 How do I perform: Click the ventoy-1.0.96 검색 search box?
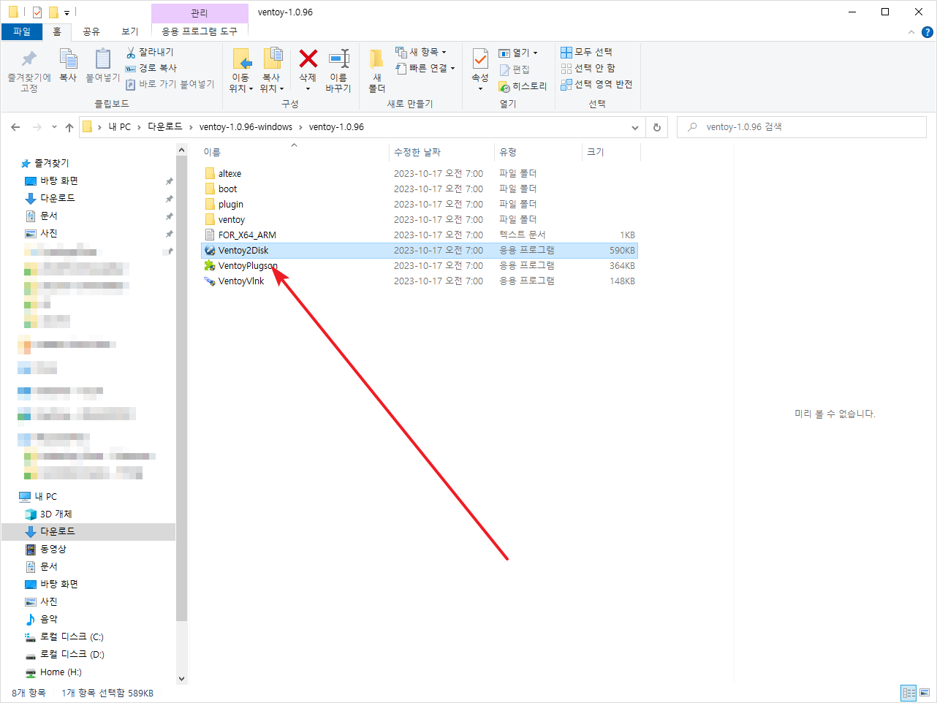point(802,127)
